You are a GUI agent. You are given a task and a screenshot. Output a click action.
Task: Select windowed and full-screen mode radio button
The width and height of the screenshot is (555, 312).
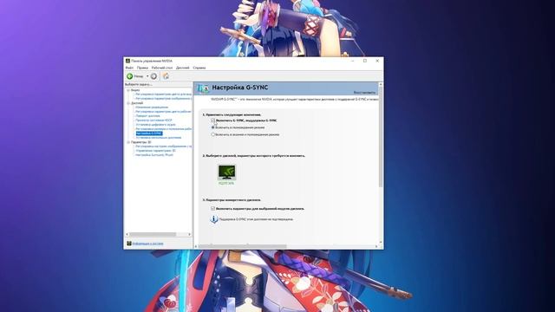(x=212, y=134)
